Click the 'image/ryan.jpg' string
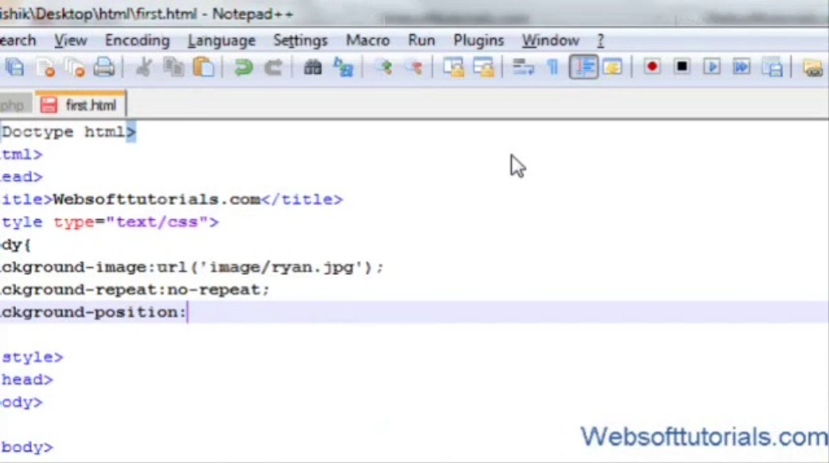 click(281, 267)
